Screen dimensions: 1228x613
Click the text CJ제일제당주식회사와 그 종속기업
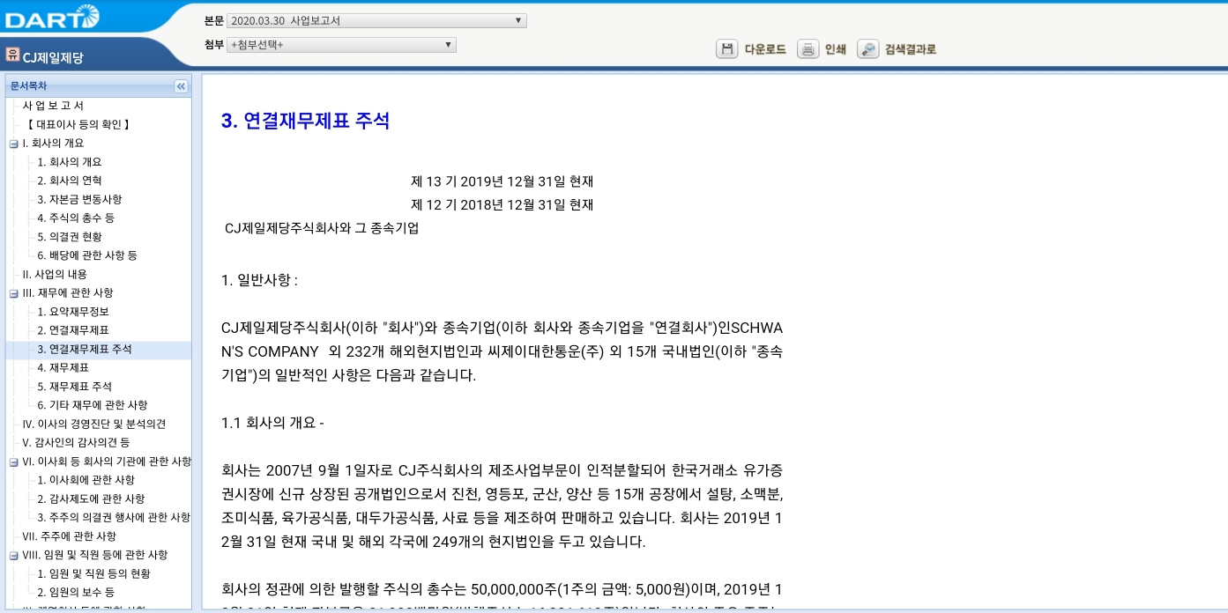point(322,228)
